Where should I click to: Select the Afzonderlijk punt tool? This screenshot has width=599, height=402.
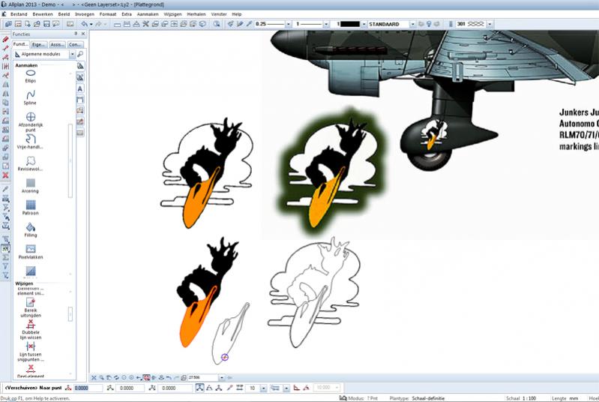pyautogui.click(x=31, y=121)
